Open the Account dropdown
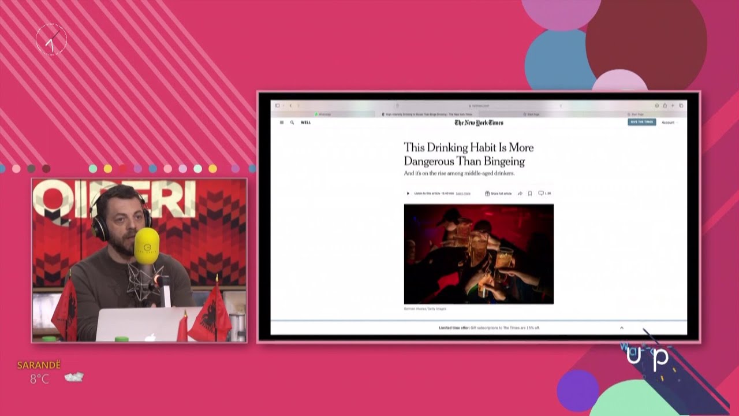Viewport: 739px width, 416px height. (x=669, y=122)
